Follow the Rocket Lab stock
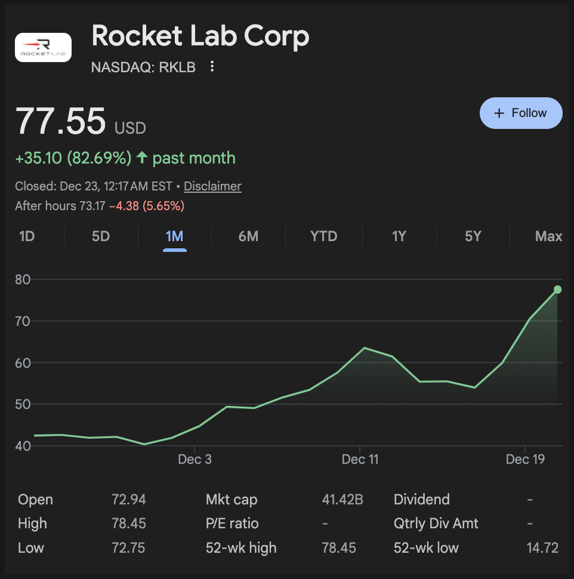The image size is (574, 579). 521,113
